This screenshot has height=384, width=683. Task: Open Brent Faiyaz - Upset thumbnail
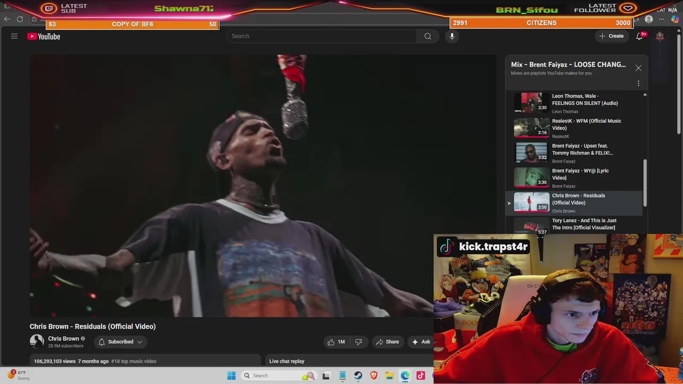[x=531, y=153]
